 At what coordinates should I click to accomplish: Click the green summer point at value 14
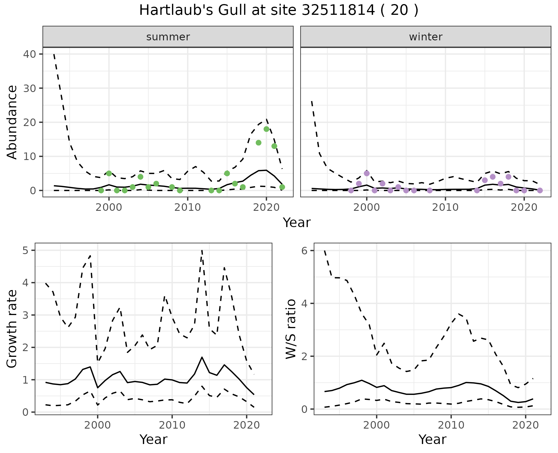(259, 143)
